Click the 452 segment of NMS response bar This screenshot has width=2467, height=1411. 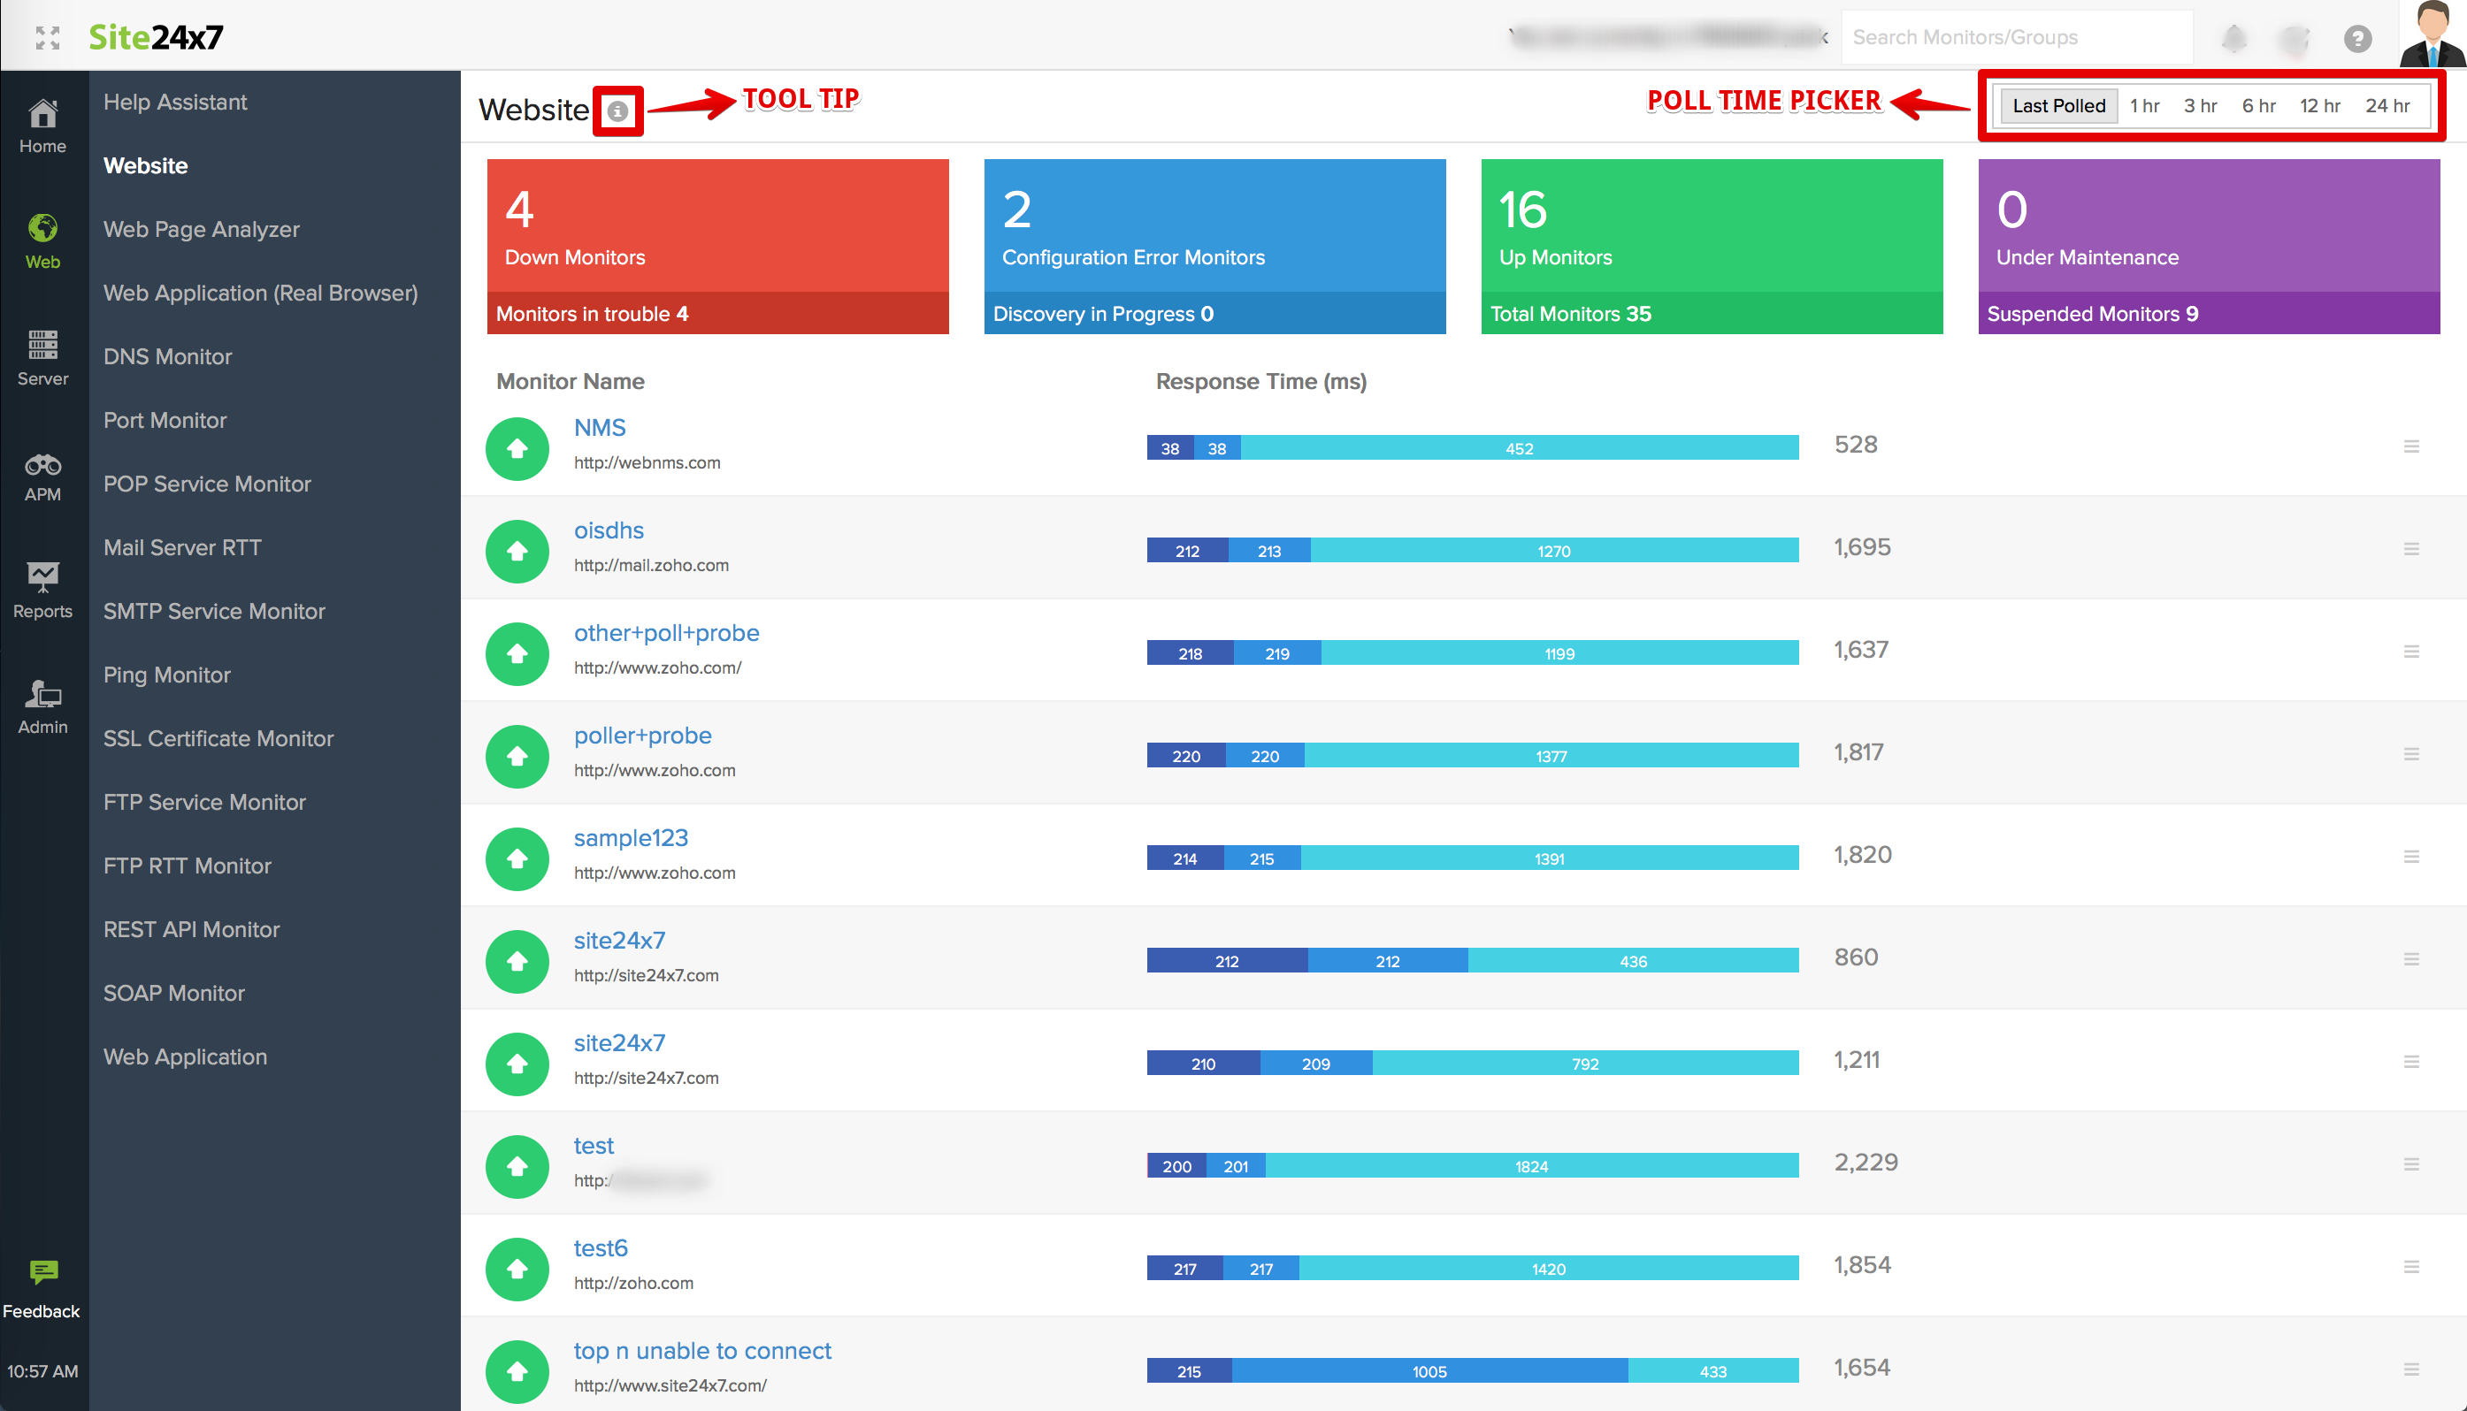tap(1519, 447)
